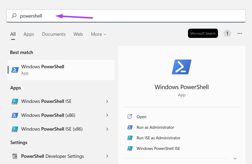Expand the Windows PowerShell (x86) chevron

pyautogui.click(x=107, y=115)
